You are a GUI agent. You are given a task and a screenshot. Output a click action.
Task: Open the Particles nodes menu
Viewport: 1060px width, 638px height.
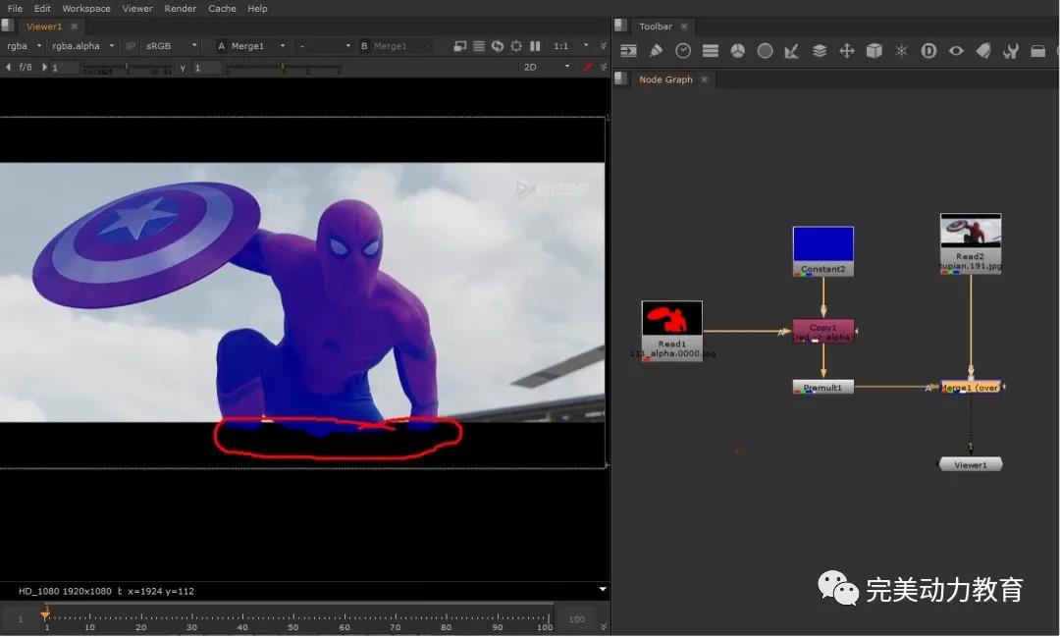coord(901,51)
